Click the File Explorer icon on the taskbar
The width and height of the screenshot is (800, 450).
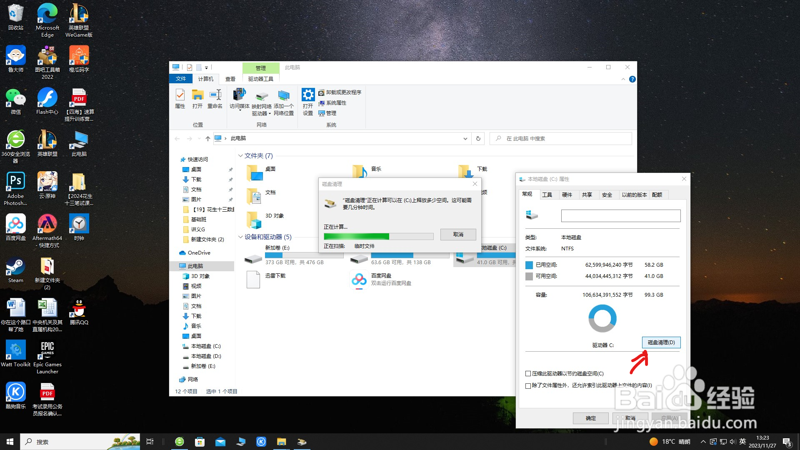282,442
